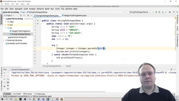Open the Terminal tool window tab
This screenshot has width=179, height=101.
[x=27, y=94]
